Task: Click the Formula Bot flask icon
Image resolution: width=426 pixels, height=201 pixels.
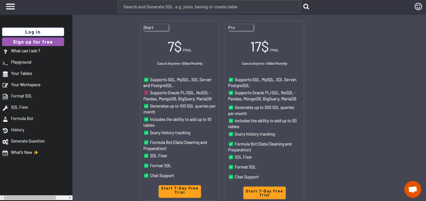Action: point(5,119)
